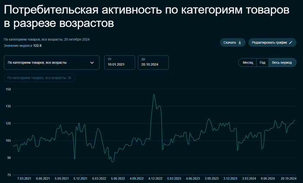Click the 9.06.2024 axis date
The image size is (303, 183).
[x=268, y=179]
